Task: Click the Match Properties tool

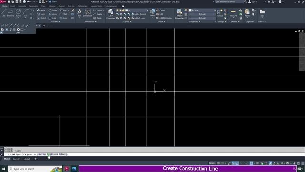Action: tap(179, 14)
